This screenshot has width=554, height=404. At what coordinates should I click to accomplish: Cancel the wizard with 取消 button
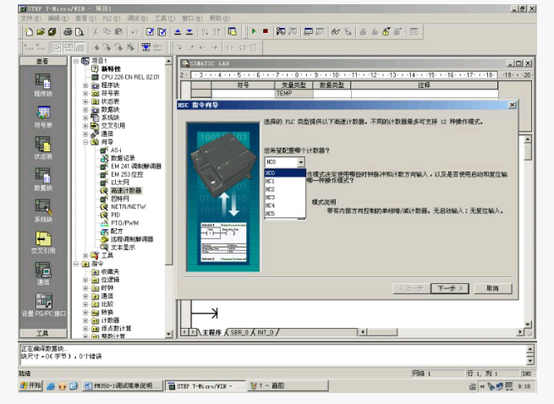tap(491, 288)
